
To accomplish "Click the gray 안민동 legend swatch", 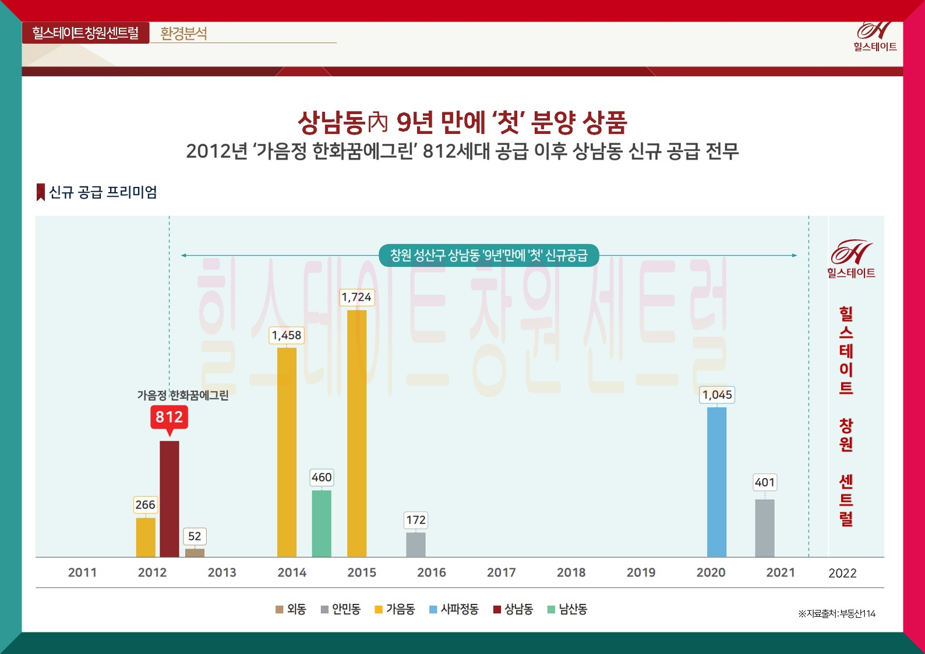I will pyautogui.click(x=324, y=610).
